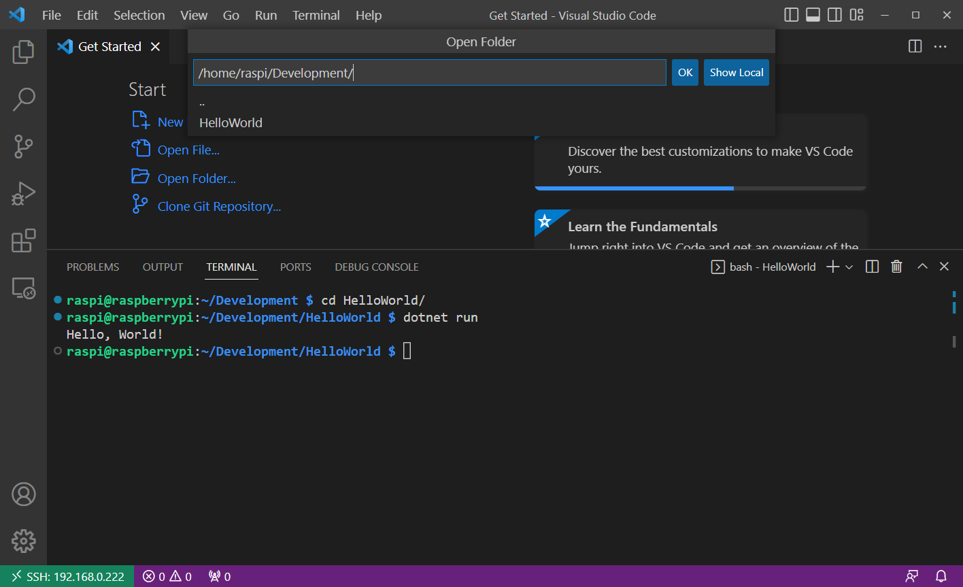963x587 pixels.
Task: Select HelloWorld folder in the list
Action: [231, 122]
